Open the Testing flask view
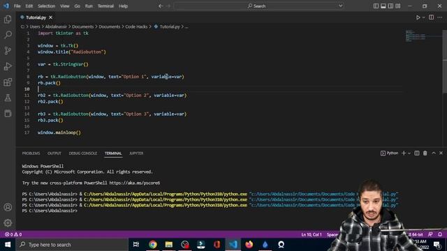The width and height of the screenshot is (447, 251). (x=8, y=98)
